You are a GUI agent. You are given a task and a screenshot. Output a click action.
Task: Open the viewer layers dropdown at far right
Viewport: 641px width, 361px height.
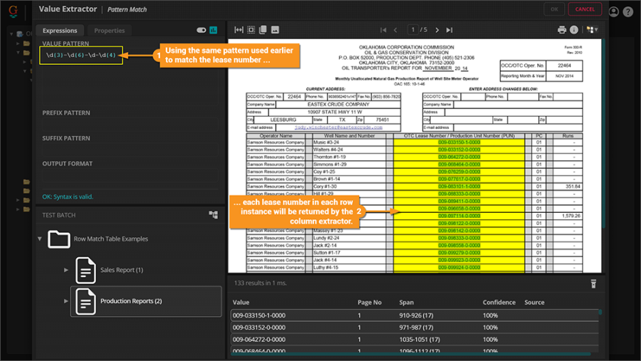coord(593,30)
